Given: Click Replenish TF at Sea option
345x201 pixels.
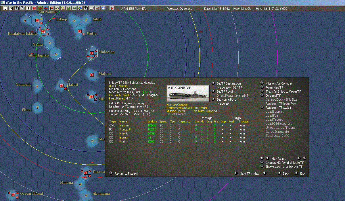Looking at the screenshot, I should click(x=279, y=108).
